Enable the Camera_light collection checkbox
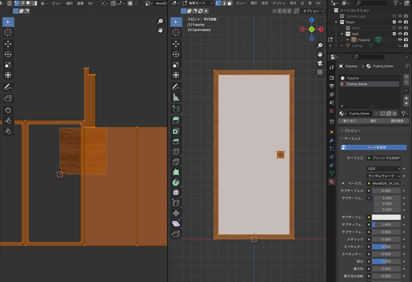 (x=394, y=16)
